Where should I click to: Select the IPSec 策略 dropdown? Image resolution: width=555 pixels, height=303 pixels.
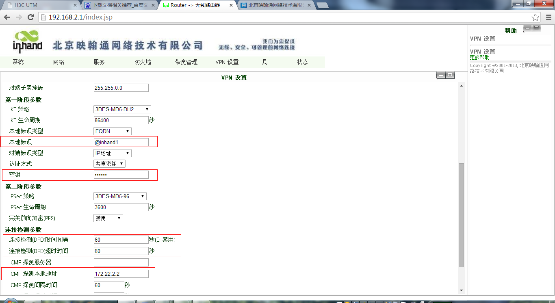click(x=120, y=196)
